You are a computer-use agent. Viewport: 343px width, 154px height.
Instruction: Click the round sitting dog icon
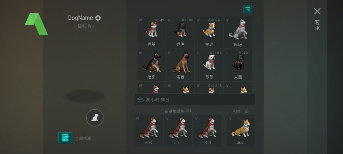coord(95,118)
